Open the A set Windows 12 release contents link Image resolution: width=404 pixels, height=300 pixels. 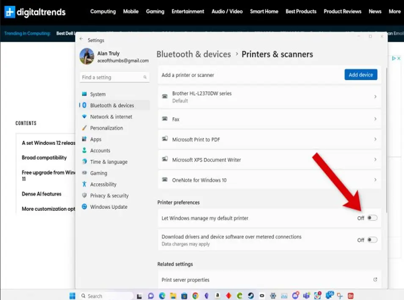pos(49,143)
